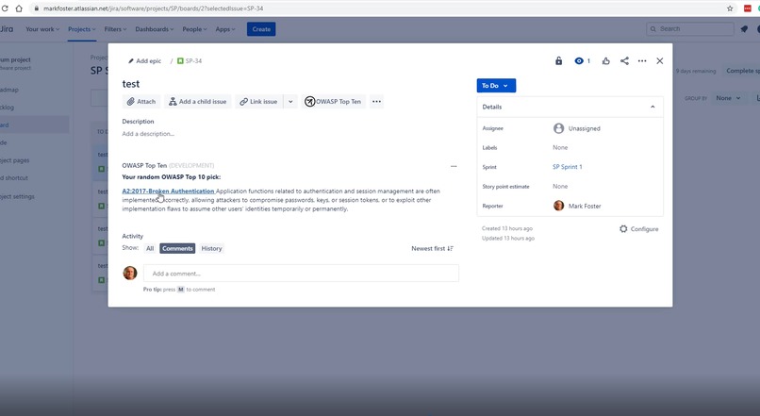Click Add a child issue

[x=198, y=101]
